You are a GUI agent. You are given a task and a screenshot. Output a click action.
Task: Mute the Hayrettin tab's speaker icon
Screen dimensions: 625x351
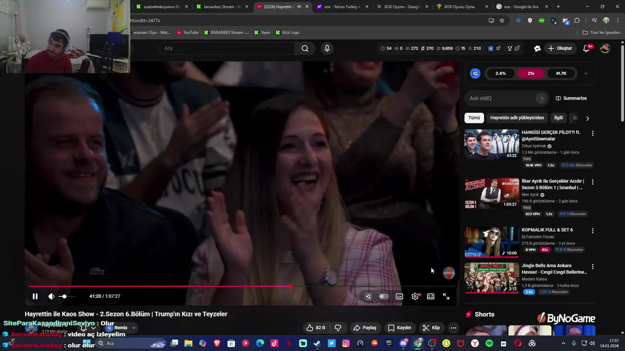[x=299, y=7]
